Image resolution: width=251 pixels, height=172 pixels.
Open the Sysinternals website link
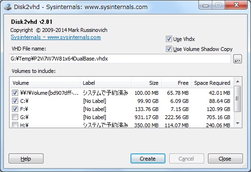(56, 37)
